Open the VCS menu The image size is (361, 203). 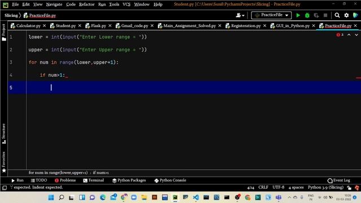tap(126, 5)
